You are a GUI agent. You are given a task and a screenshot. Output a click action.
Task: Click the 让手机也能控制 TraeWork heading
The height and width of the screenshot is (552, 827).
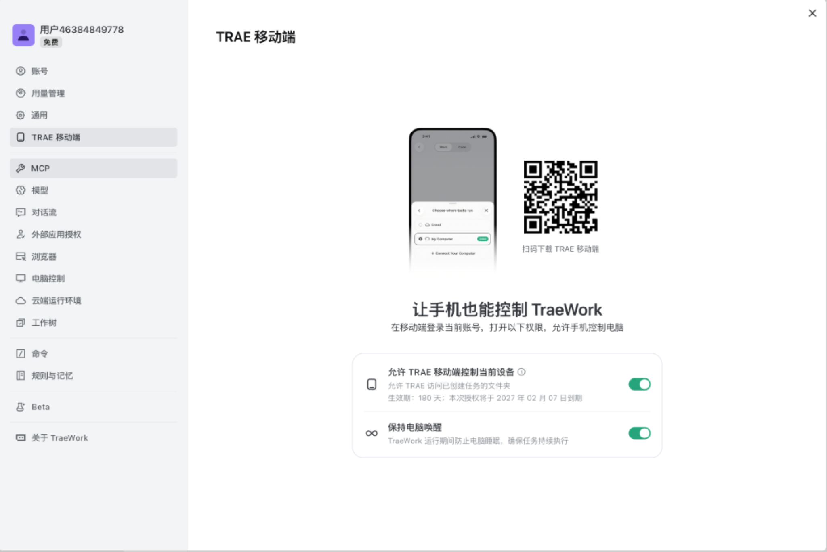[507, 310]
